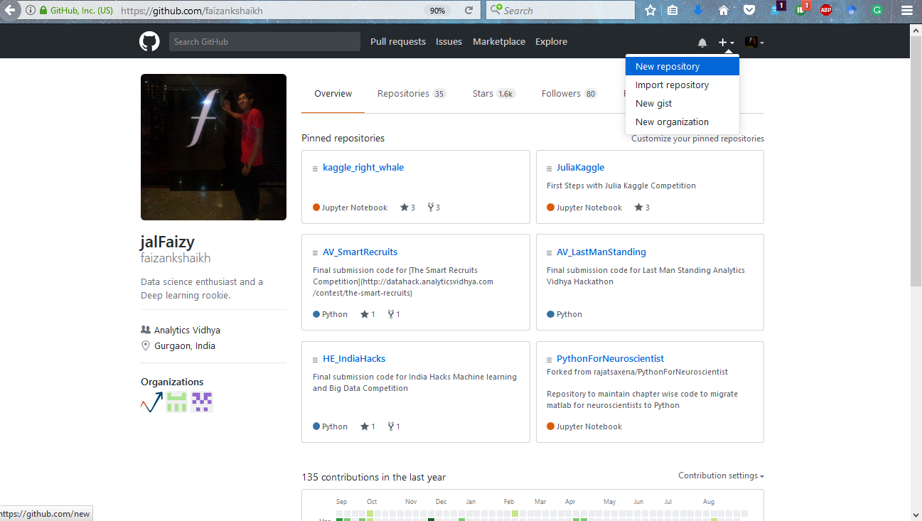Select New repository from the menu

pyautogui.click(x=682, y=66)
